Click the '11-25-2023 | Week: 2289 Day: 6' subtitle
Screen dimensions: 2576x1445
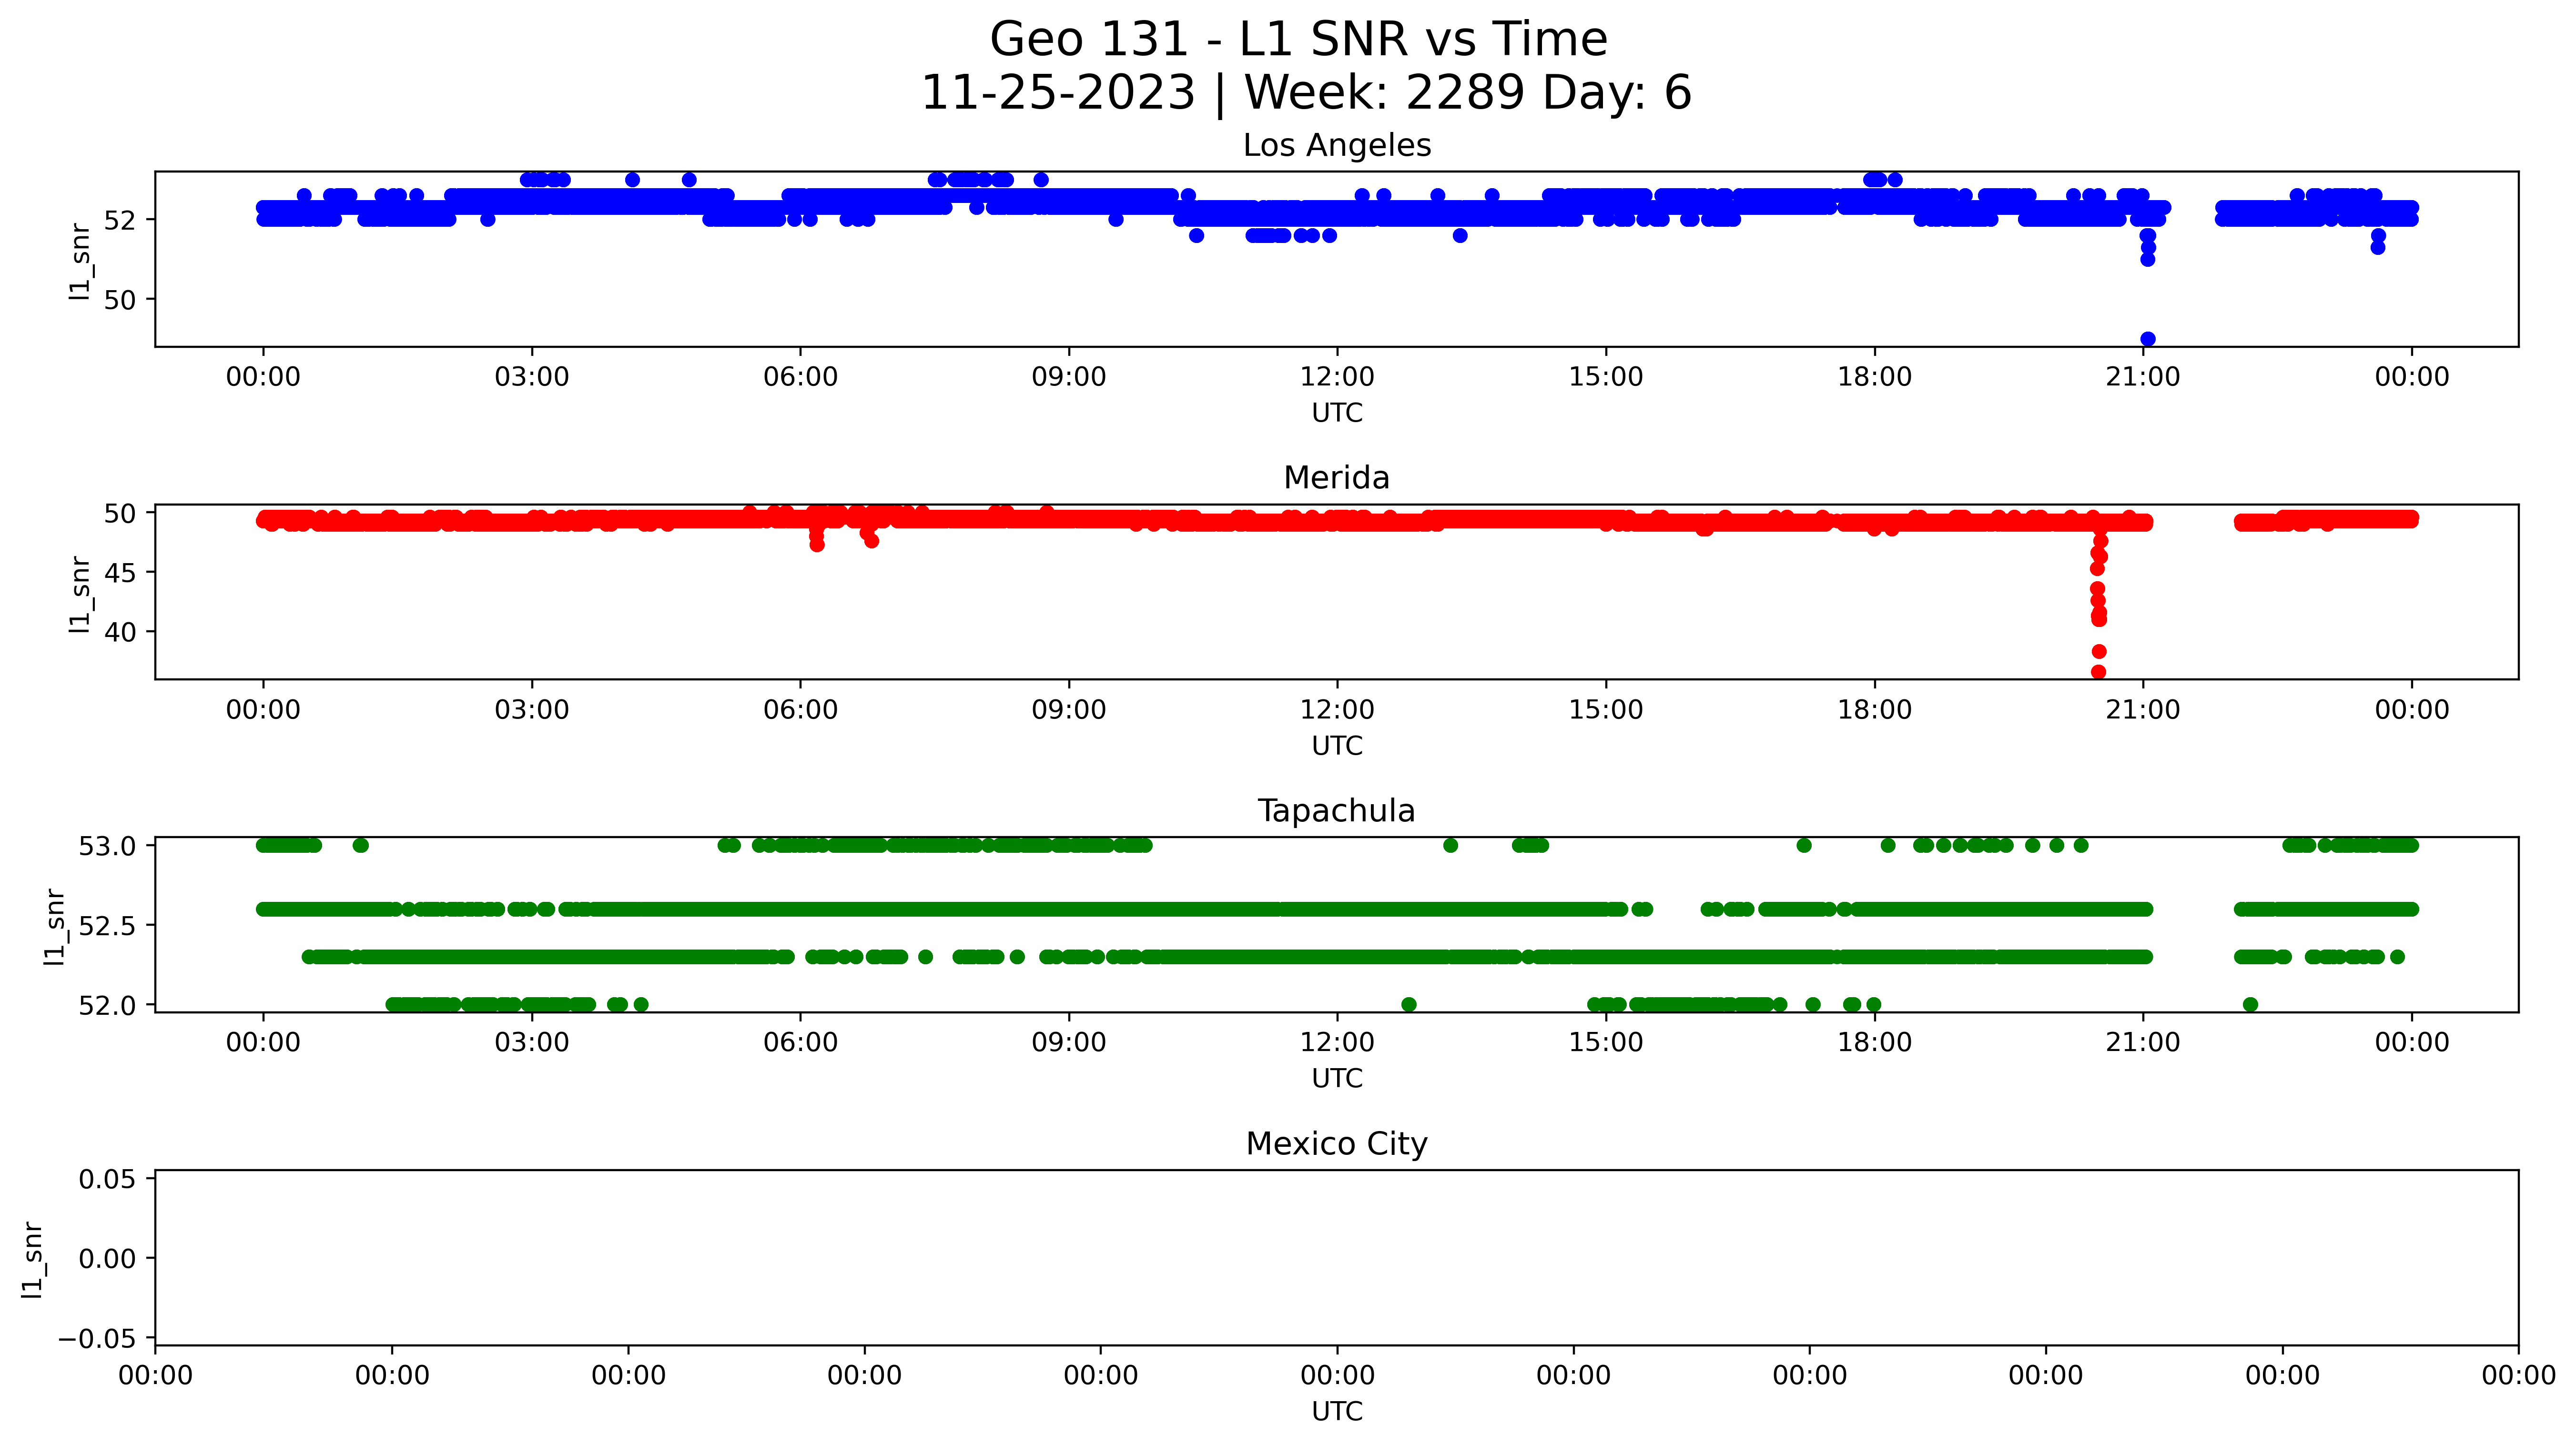pos(1306,92)
